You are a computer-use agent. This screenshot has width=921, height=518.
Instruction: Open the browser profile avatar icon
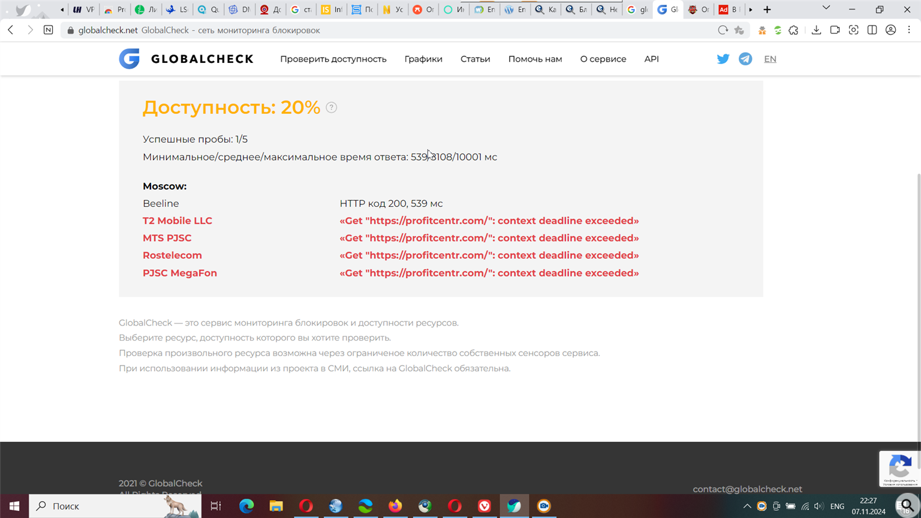890,29
